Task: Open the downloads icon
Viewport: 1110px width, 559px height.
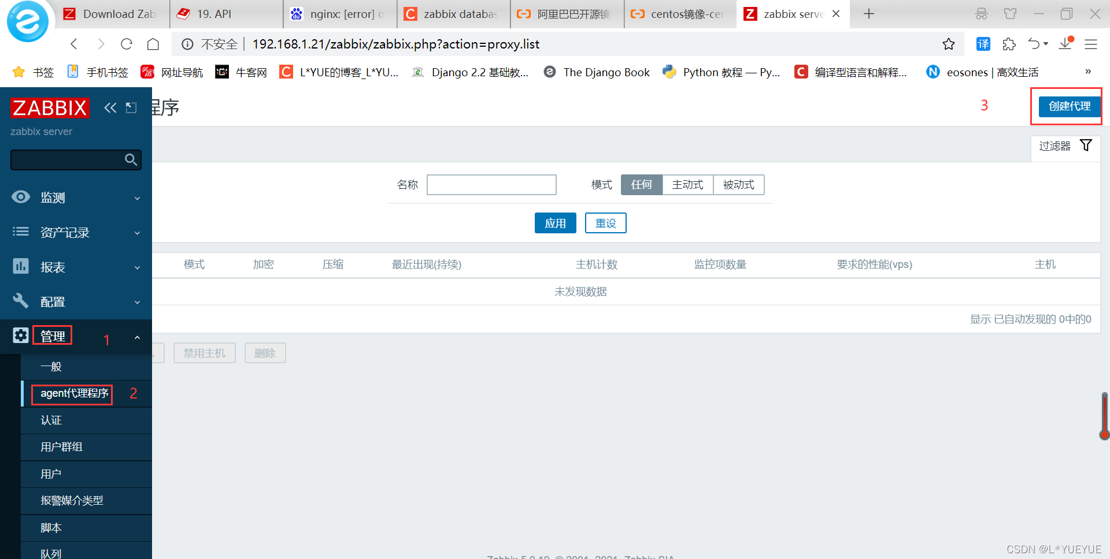Action: pos(1065,43)
